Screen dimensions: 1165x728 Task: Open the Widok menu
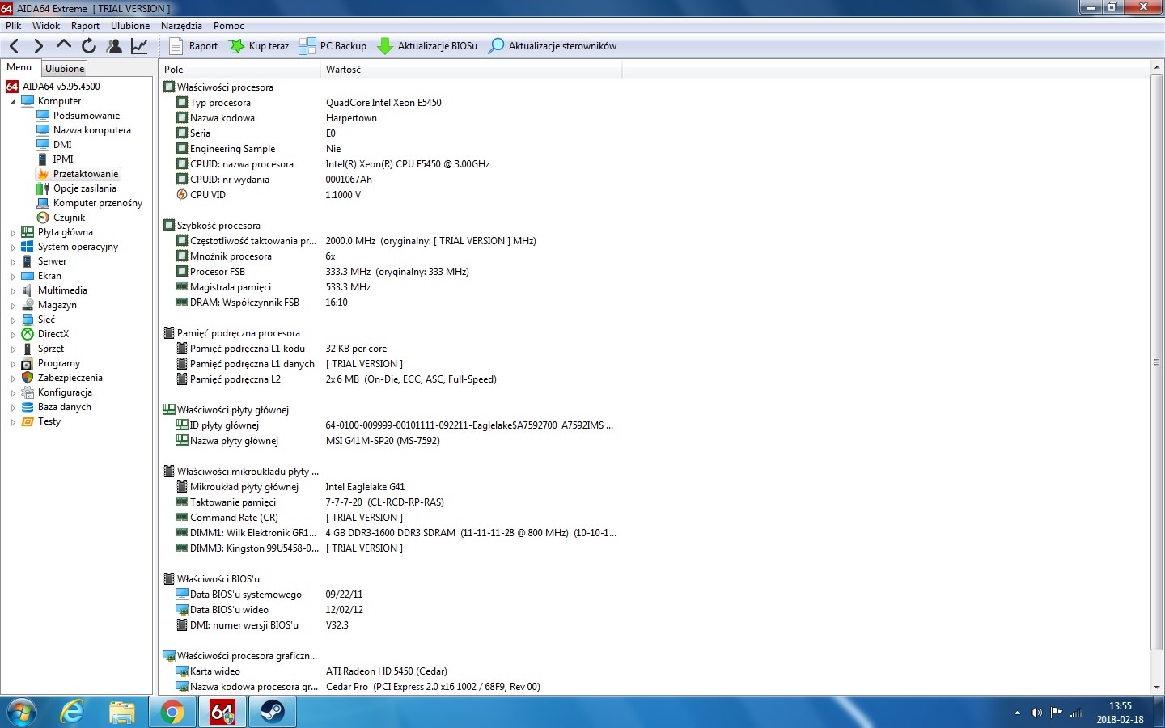click(x=46, y=26)
